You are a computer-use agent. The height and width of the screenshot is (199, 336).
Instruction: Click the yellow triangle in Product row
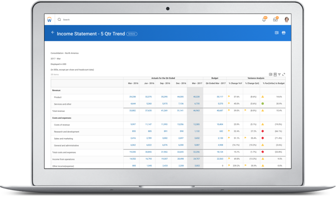click(x=263, y=97)
